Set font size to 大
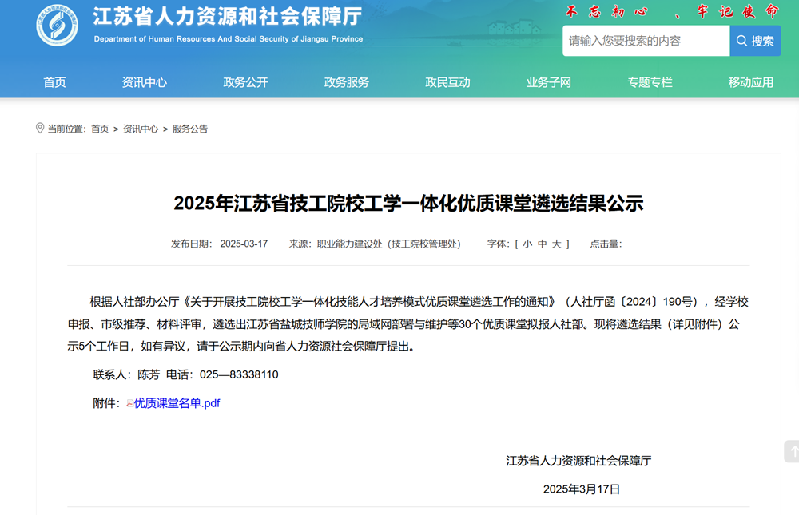 point(556,244)
